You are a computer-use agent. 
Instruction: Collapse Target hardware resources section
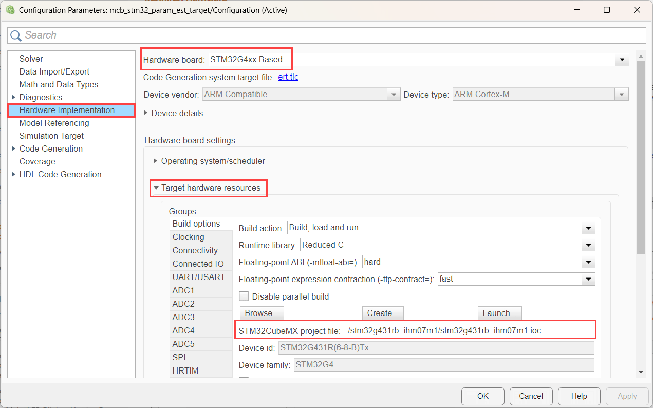[x=156, y=188]
